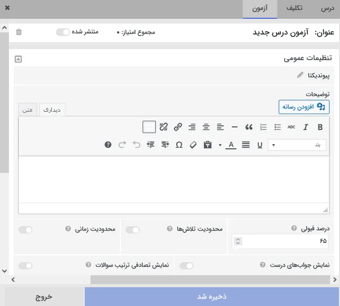The height and width of the screenshot is (306, 340).
Task: Insert a numbered list
Action: (x=263, y=127)
